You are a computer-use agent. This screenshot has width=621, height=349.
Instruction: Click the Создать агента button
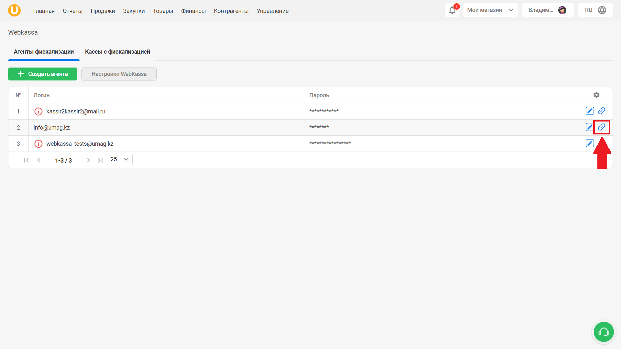(43, 74)
